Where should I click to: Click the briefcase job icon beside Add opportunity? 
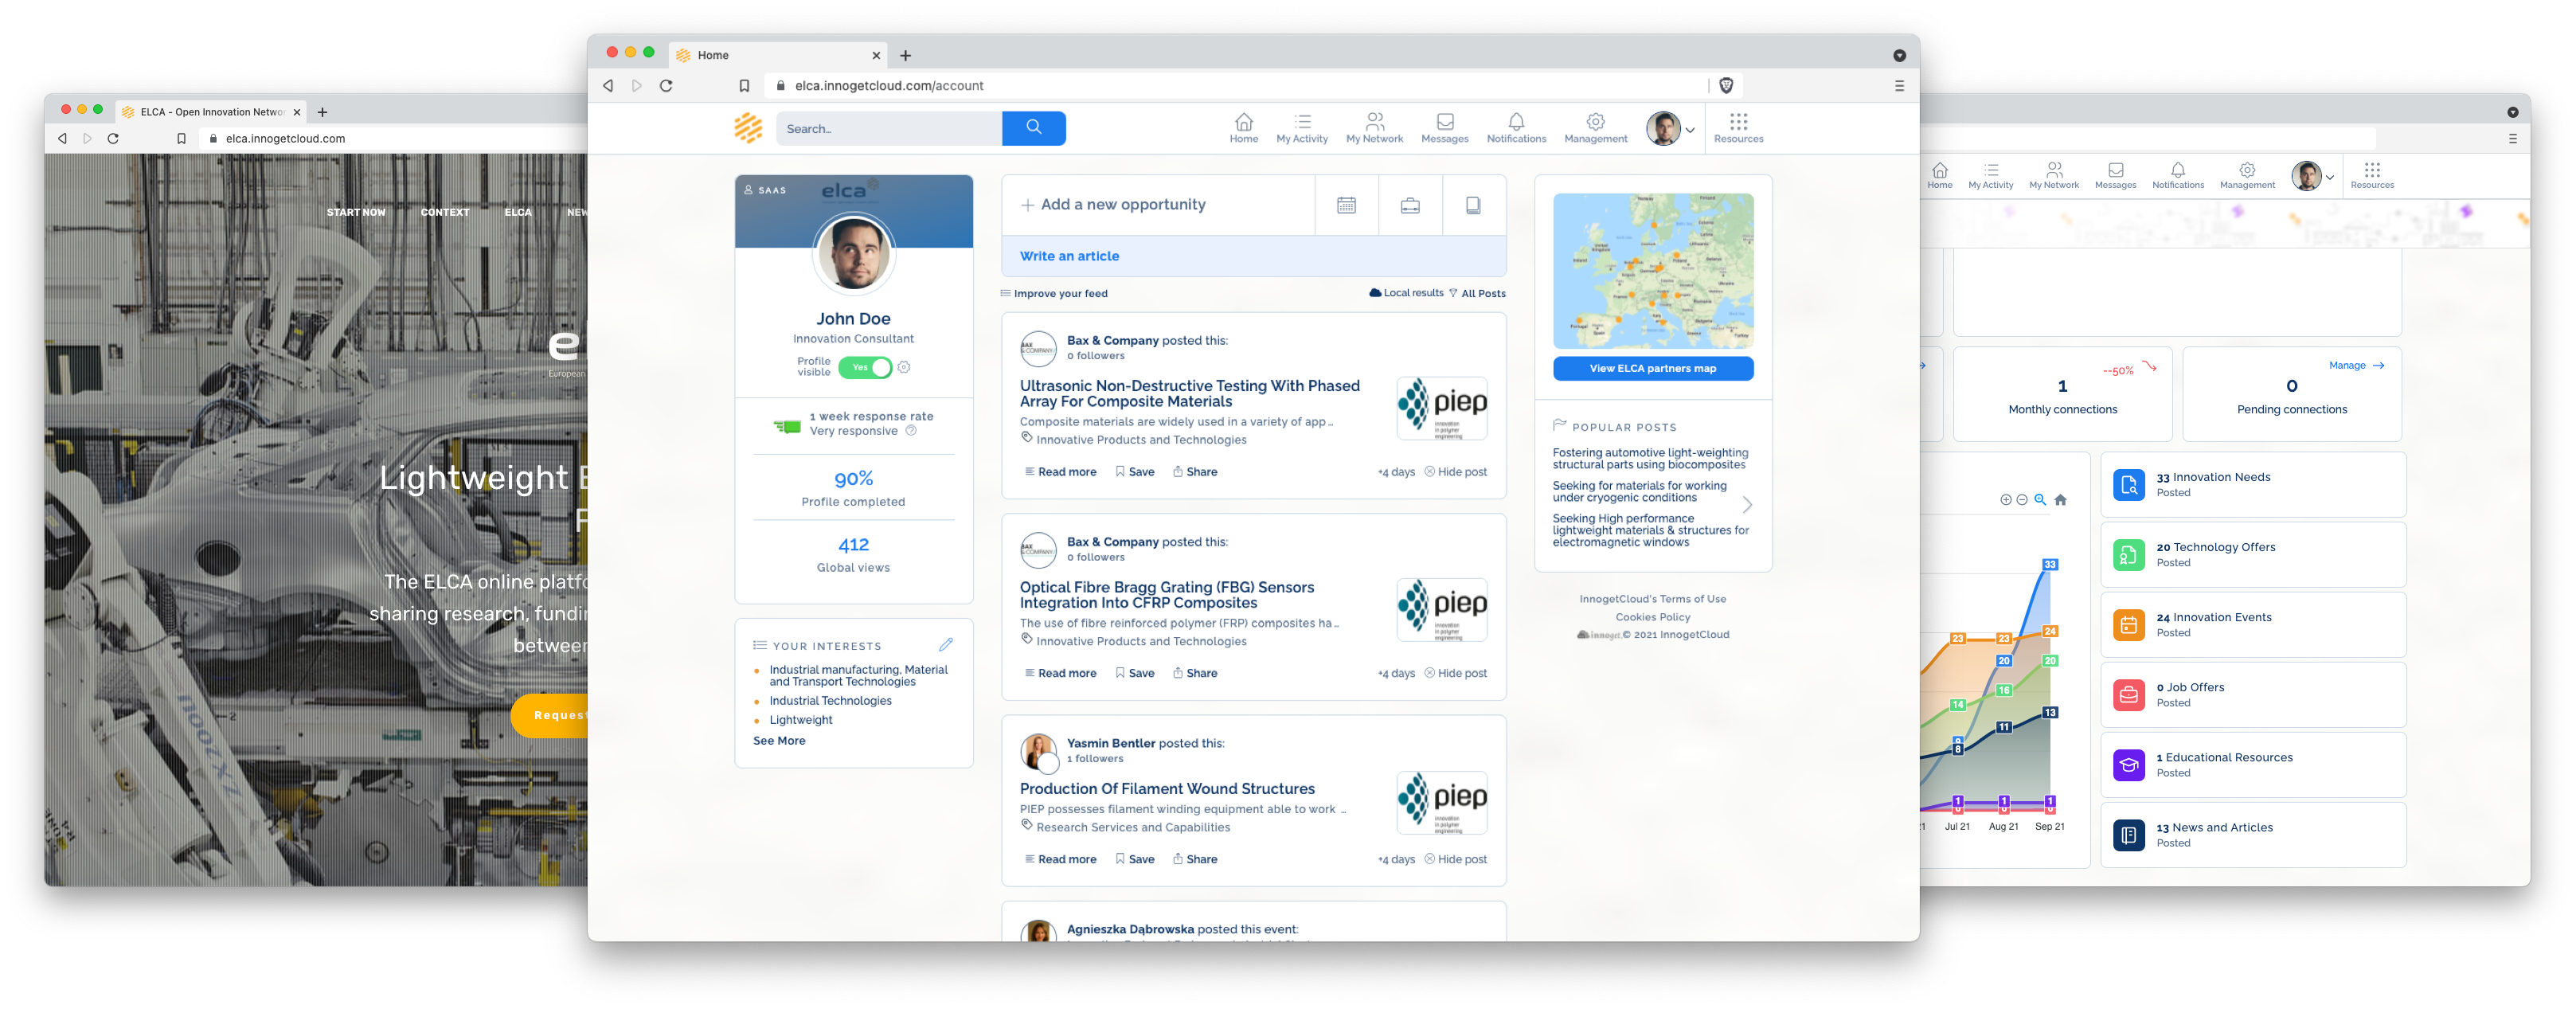coord(1410,205)
